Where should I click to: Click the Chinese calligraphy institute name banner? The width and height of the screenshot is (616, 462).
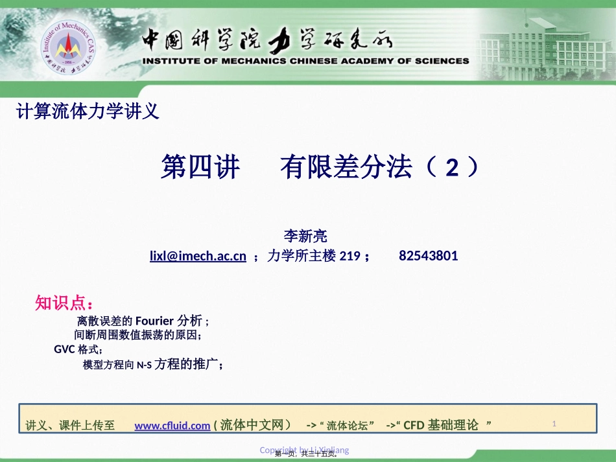coord(267,40)
